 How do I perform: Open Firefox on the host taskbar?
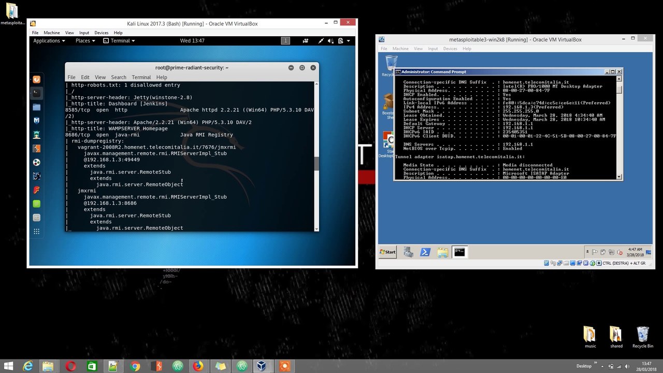pyautogui.click(x=198, y=366)
